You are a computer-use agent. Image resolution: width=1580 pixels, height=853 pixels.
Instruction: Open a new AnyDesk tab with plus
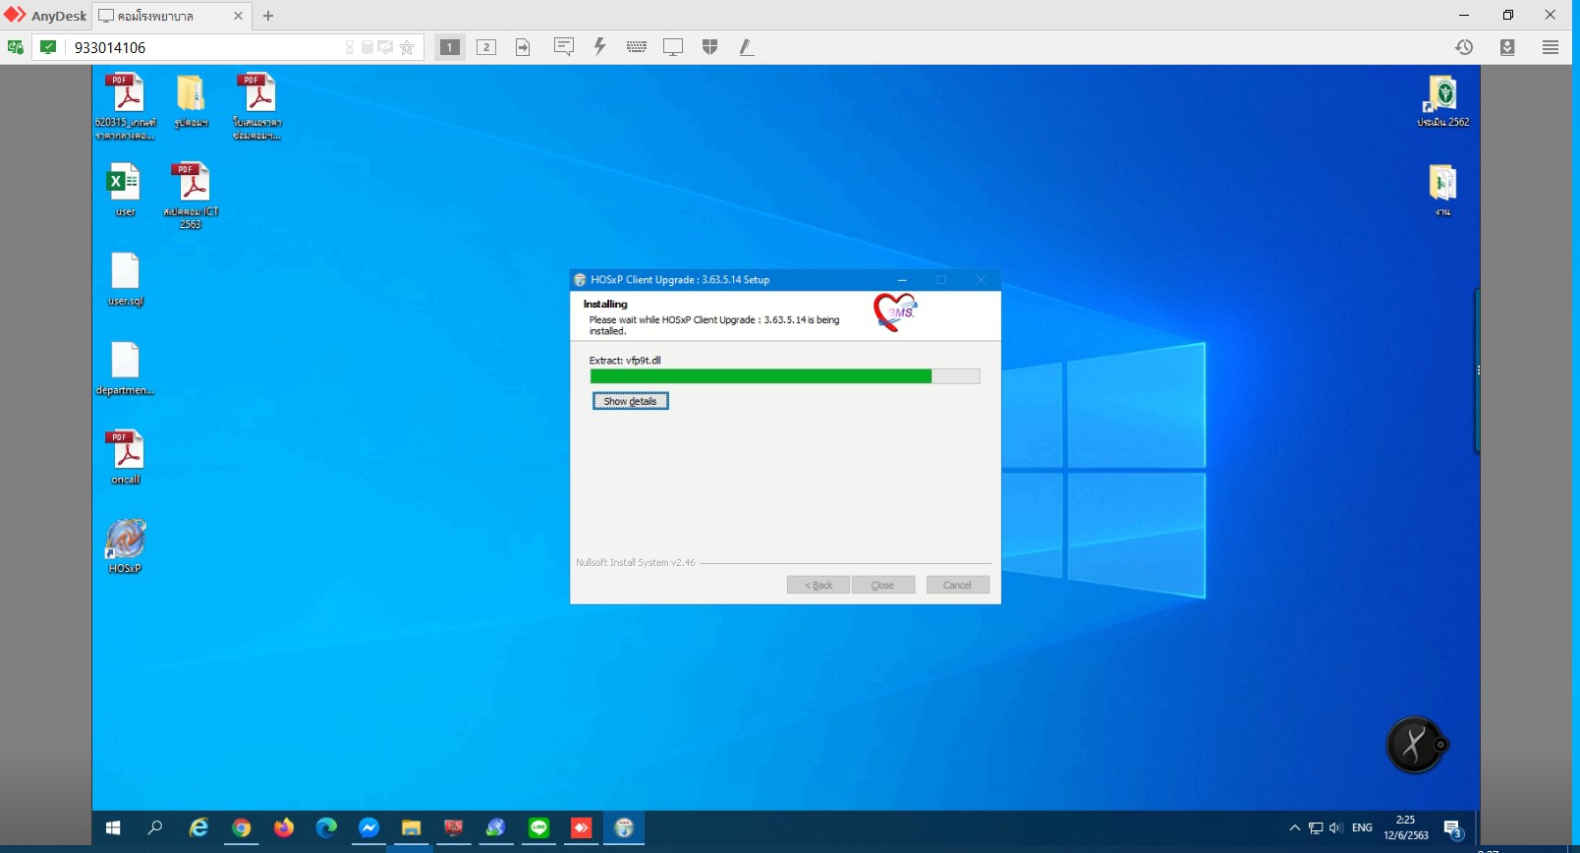(x=268, y=16)
